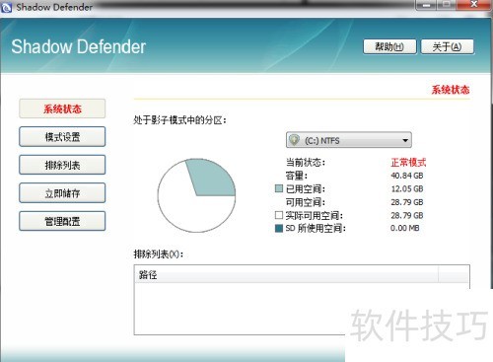Image resolution: width=493 pixels, height=362 pixels.
Task: Click the 0.00 MB value
Action: 405,228
